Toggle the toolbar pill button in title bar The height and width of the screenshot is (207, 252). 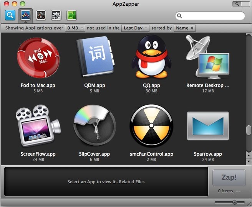point(241,4)
